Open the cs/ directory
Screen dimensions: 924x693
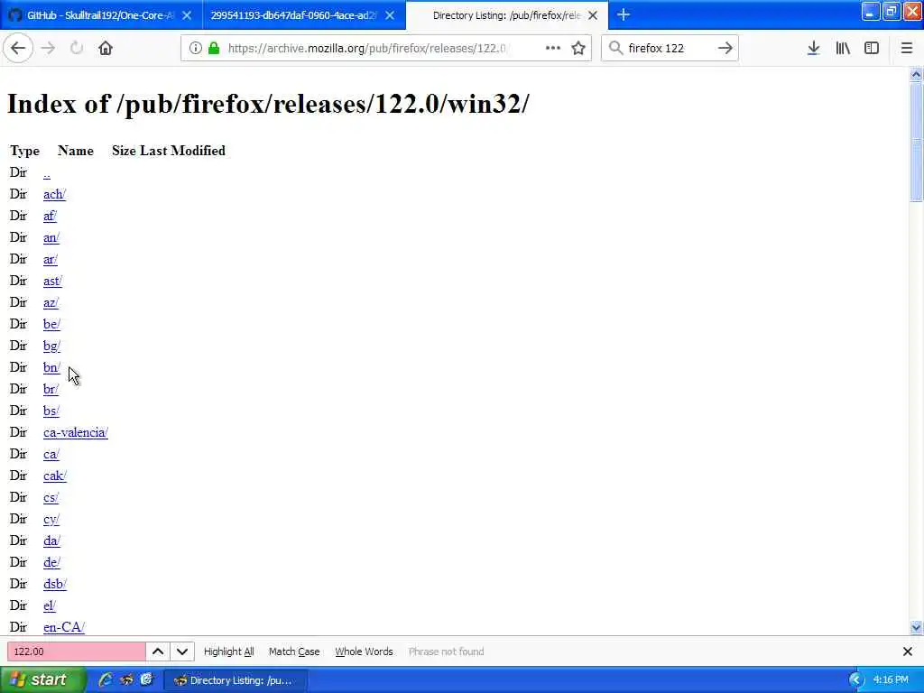(x=51, y=497)
